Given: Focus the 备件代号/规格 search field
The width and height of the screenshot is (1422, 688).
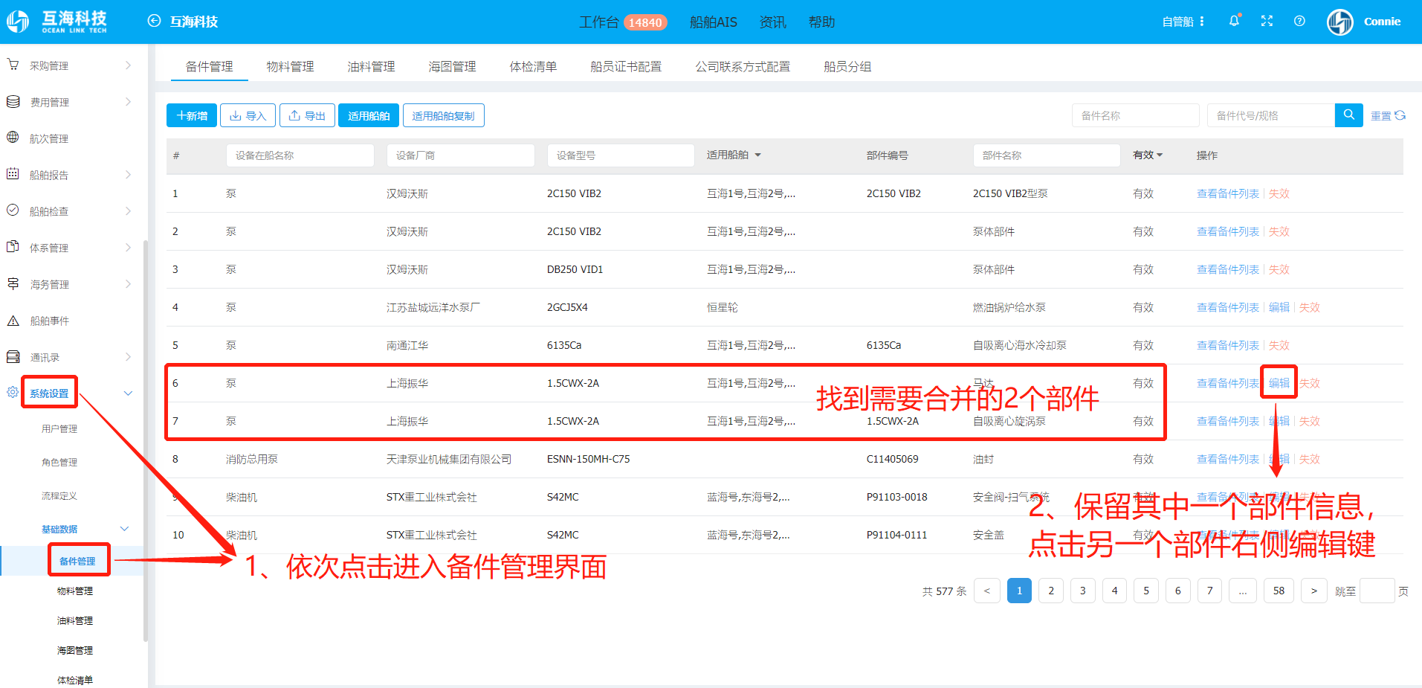Looking at the screenshot, I should pos(1271,115).
